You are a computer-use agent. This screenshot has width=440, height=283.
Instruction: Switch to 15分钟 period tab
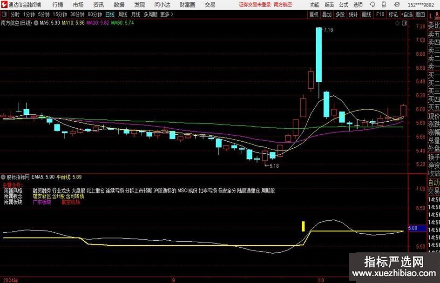coord(60,14)
